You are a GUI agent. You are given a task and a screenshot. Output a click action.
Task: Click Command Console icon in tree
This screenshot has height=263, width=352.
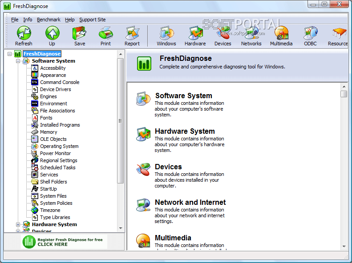(35, 82)
